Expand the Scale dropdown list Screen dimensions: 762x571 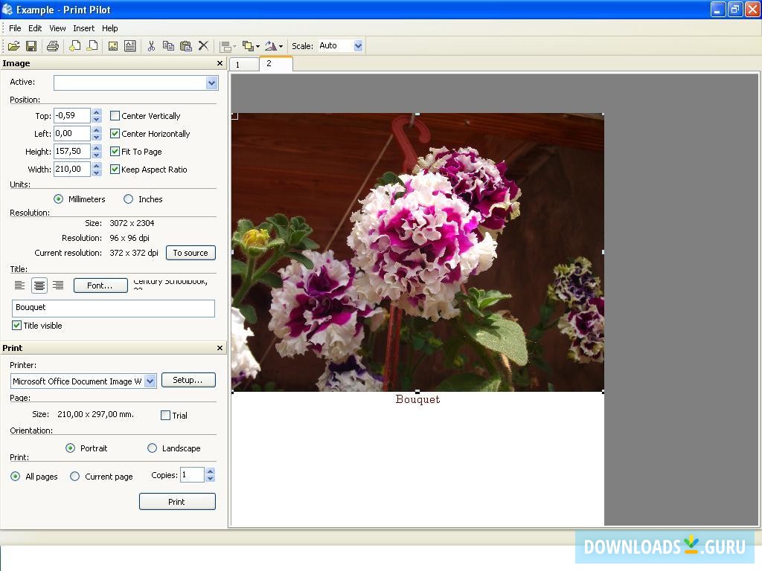358,46
